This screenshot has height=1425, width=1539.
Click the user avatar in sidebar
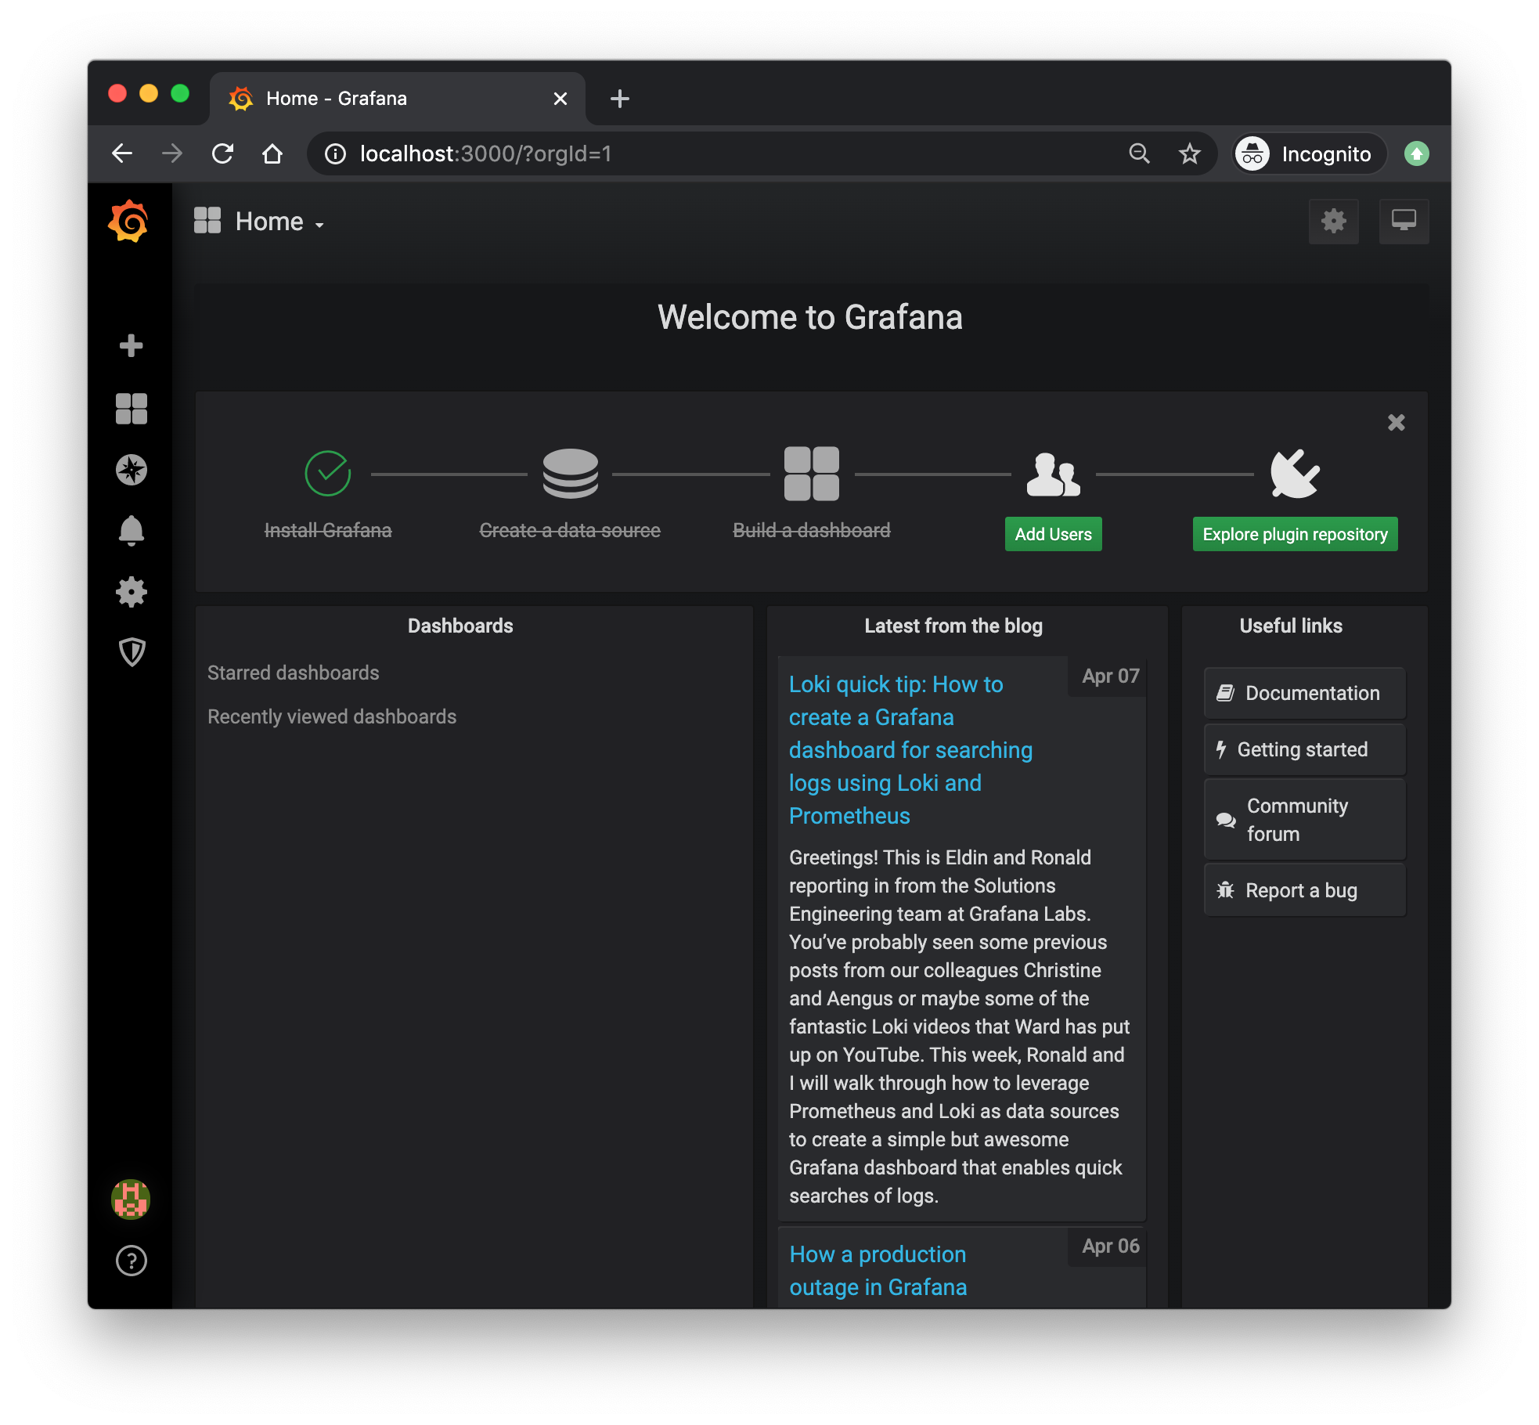click(131, 1199)
